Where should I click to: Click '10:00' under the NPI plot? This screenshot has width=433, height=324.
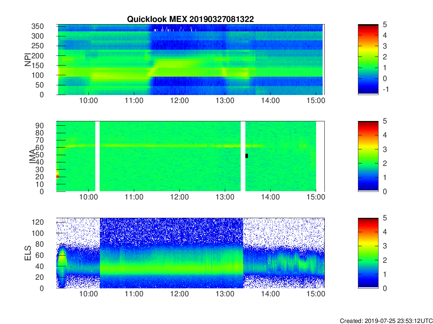pyautogui.click(x=89, y=101)
